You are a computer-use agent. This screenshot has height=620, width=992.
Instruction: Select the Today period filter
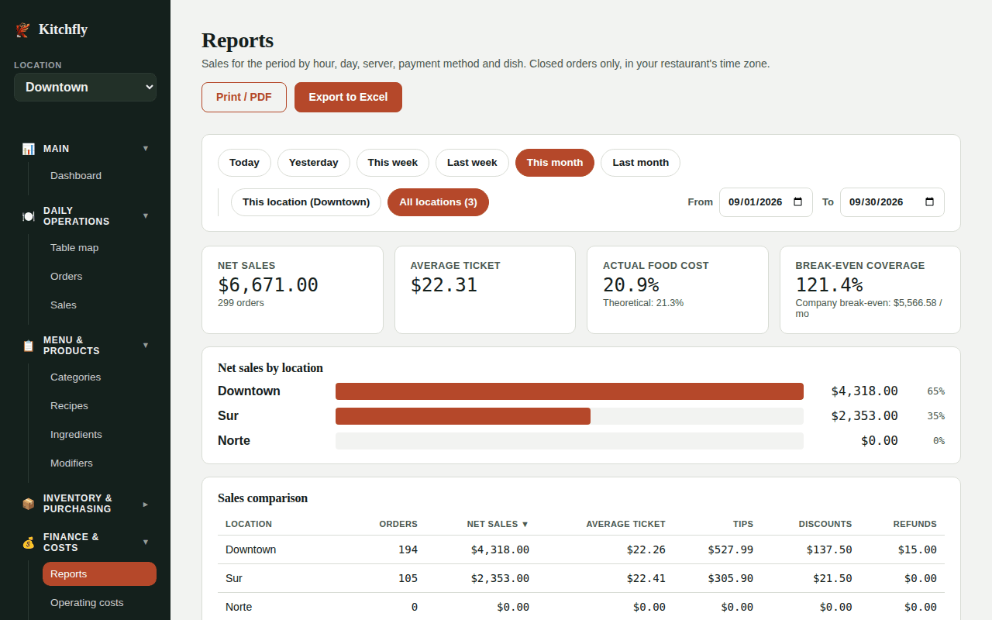tap(244, 163)
